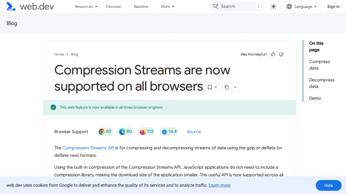346x194 pixels.
Task: Click the slash shortcut hint in search
Action: (x=259, y=6)
